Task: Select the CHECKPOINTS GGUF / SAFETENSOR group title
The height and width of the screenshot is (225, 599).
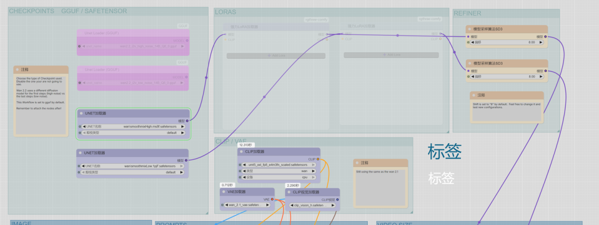Action: tap(68, 11)
